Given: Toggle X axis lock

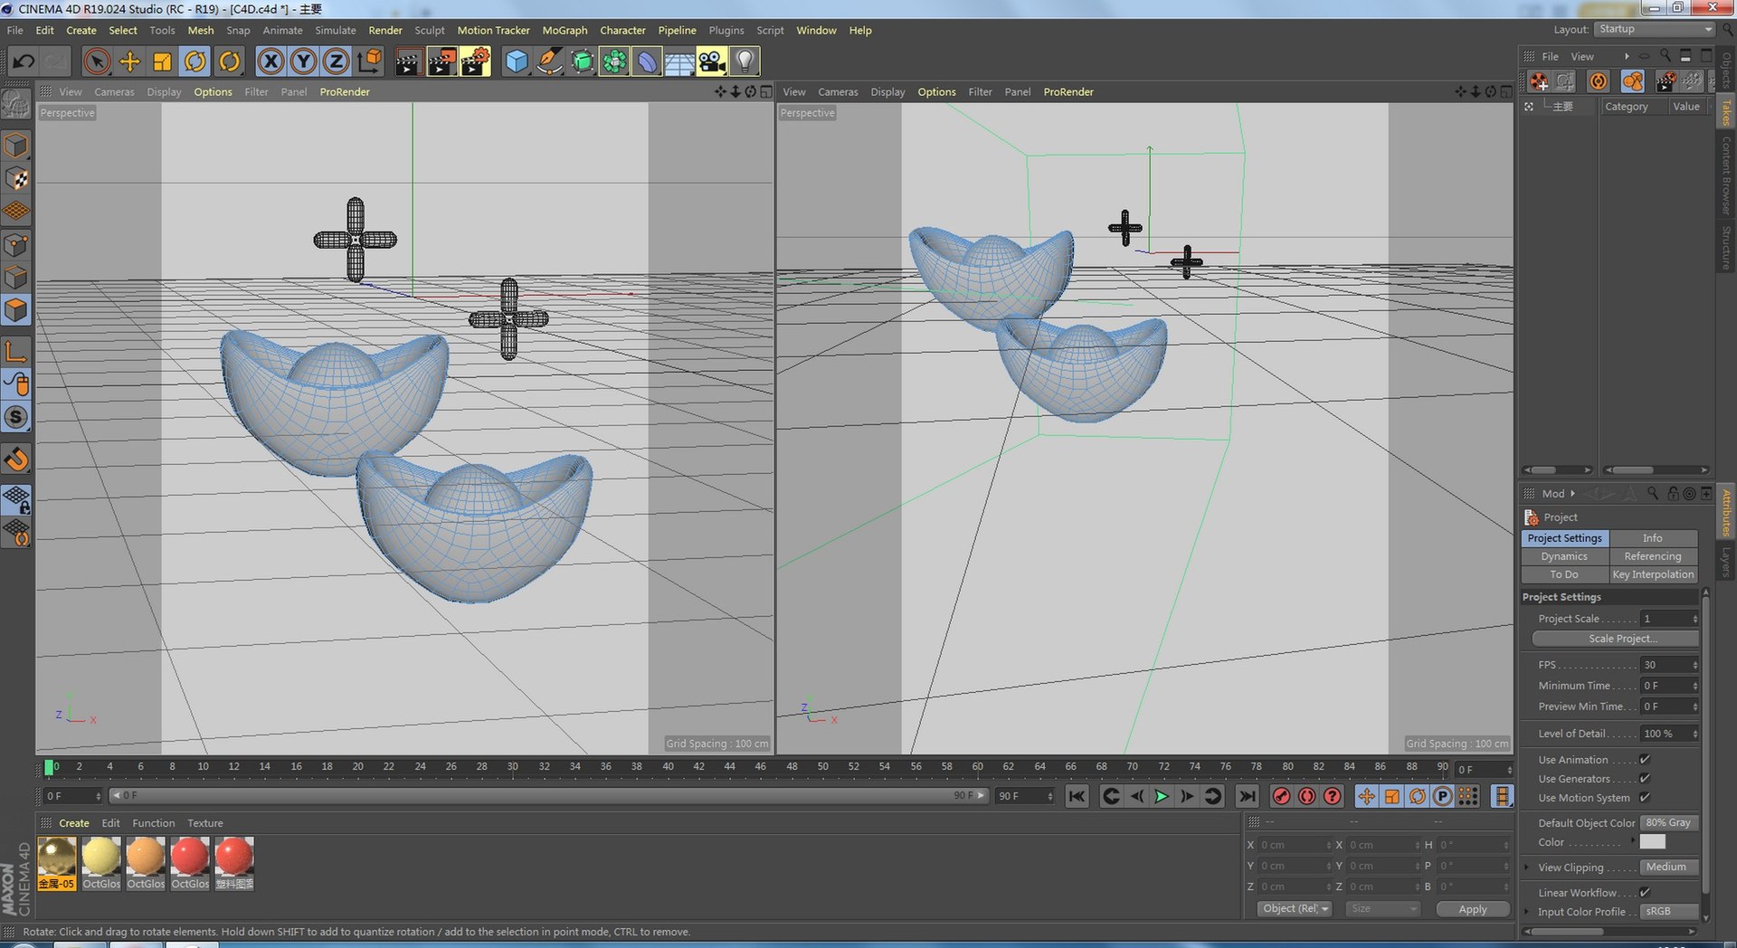Looking at the screenshot, I should pyautogui.click(x=271, y=62).
